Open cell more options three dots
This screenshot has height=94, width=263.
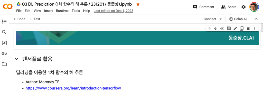coord(255,29)
